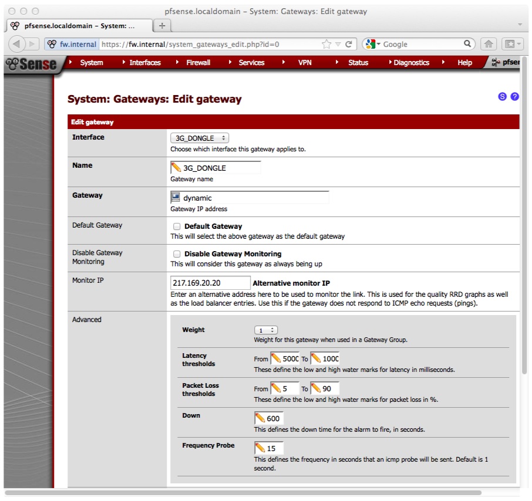Open the Services menu
Screen dimensions: 532x501
[x=251, y=62]
